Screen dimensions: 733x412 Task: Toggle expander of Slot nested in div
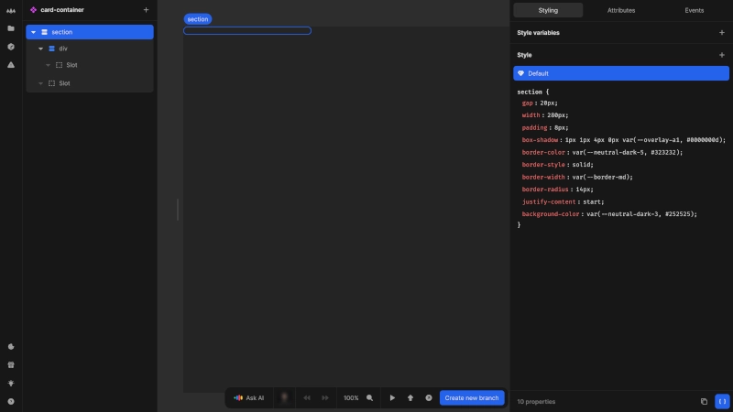coord(48,65)
